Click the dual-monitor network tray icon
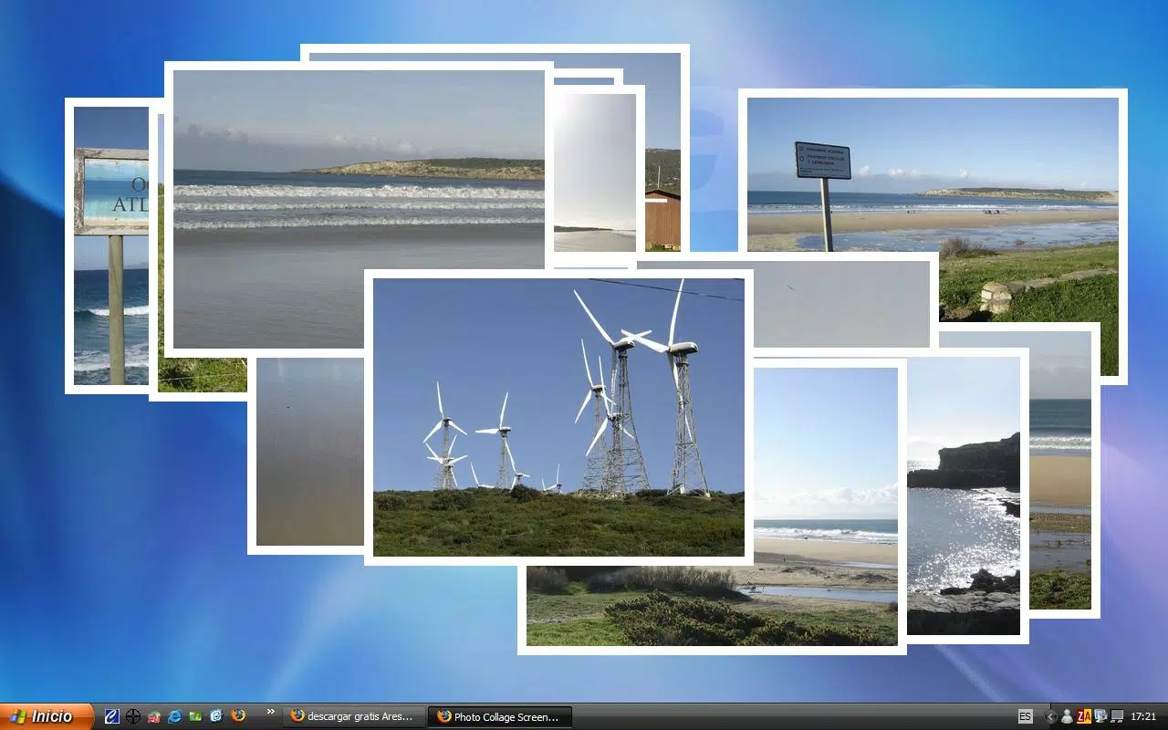 tap(1100, 716)
